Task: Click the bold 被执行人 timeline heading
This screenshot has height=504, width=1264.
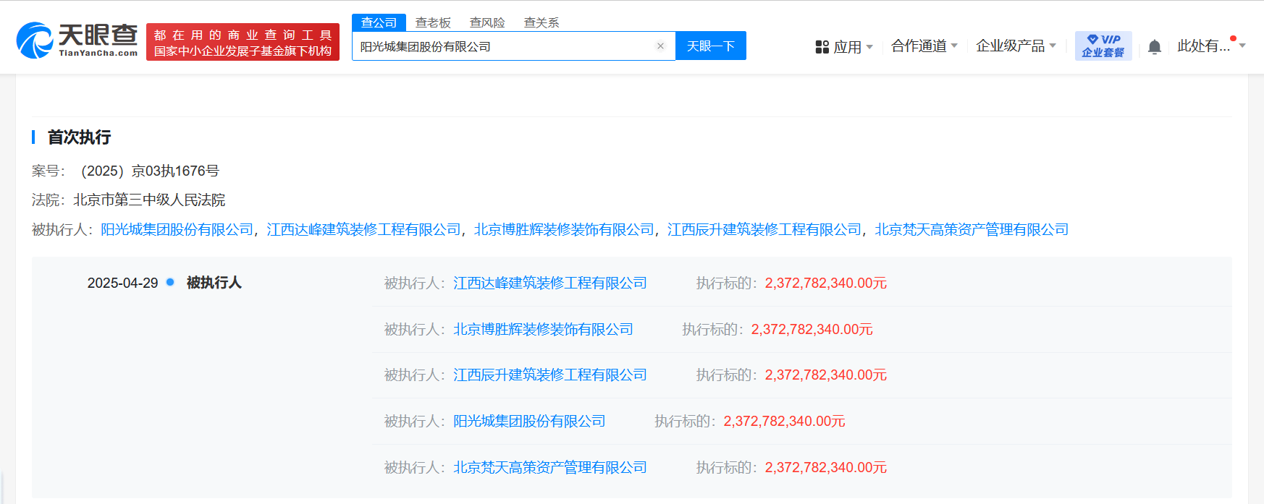Action: (x=214, y=282)
